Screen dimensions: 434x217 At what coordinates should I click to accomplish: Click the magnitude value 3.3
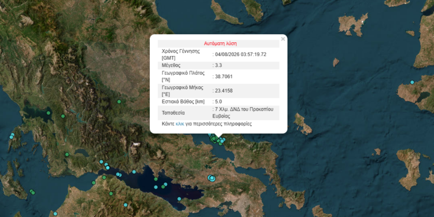click(218, 65)
